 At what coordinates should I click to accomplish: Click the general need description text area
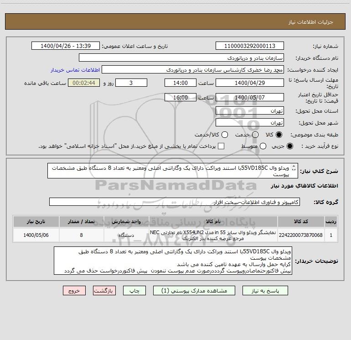(173, 171)
